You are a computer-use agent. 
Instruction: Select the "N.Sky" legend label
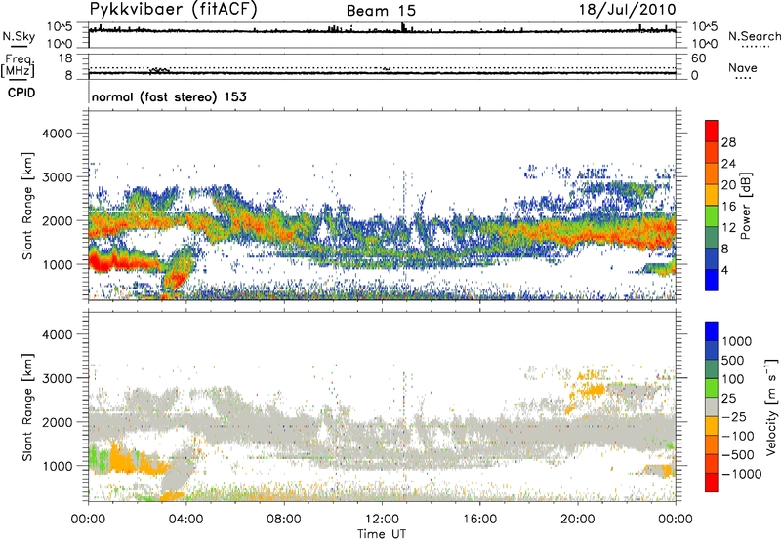pos(19,36)
